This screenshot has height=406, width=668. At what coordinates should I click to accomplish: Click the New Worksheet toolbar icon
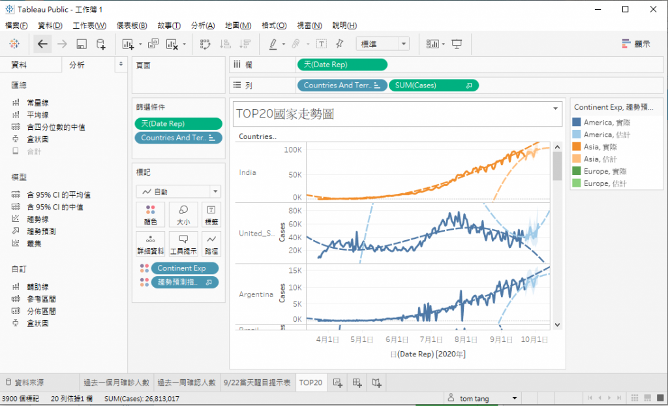(128, 44)
